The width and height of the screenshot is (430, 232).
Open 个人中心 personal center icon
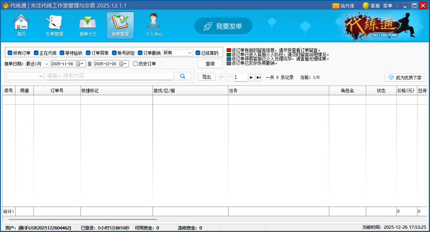153,24
